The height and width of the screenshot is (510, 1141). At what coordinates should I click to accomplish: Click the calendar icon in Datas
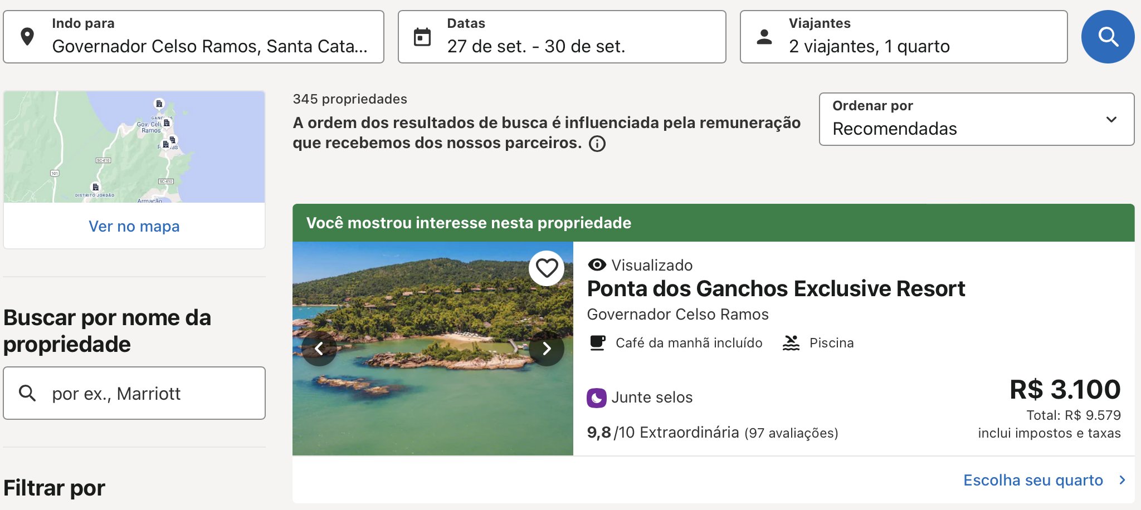click(x=422, y=37)
